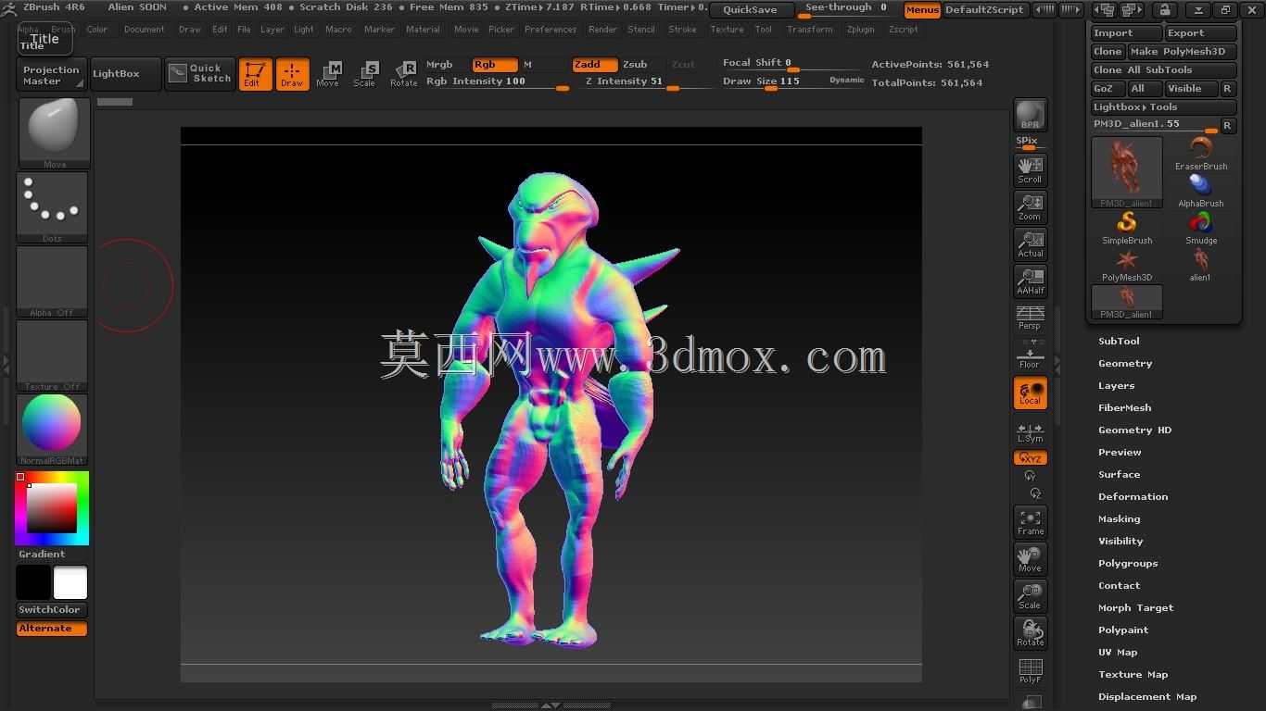Viewport: 1266px width, 711px height.
Task: Expand the Masking section
Action: 1119,519
